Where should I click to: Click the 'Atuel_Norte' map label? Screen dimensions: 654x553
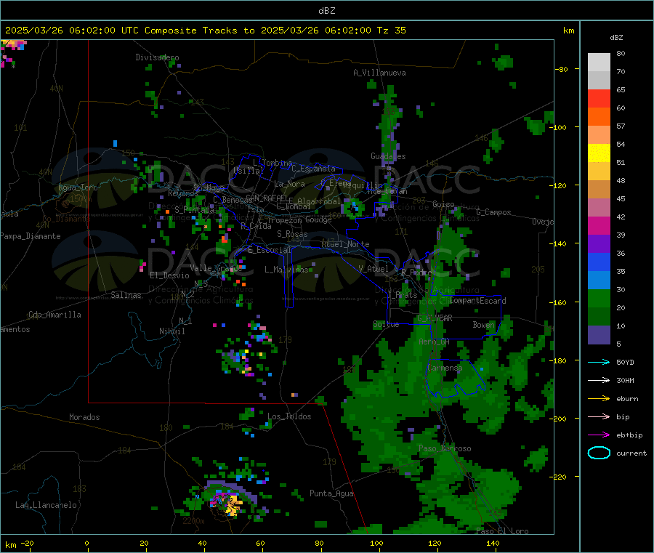click(x=345, y=244)
